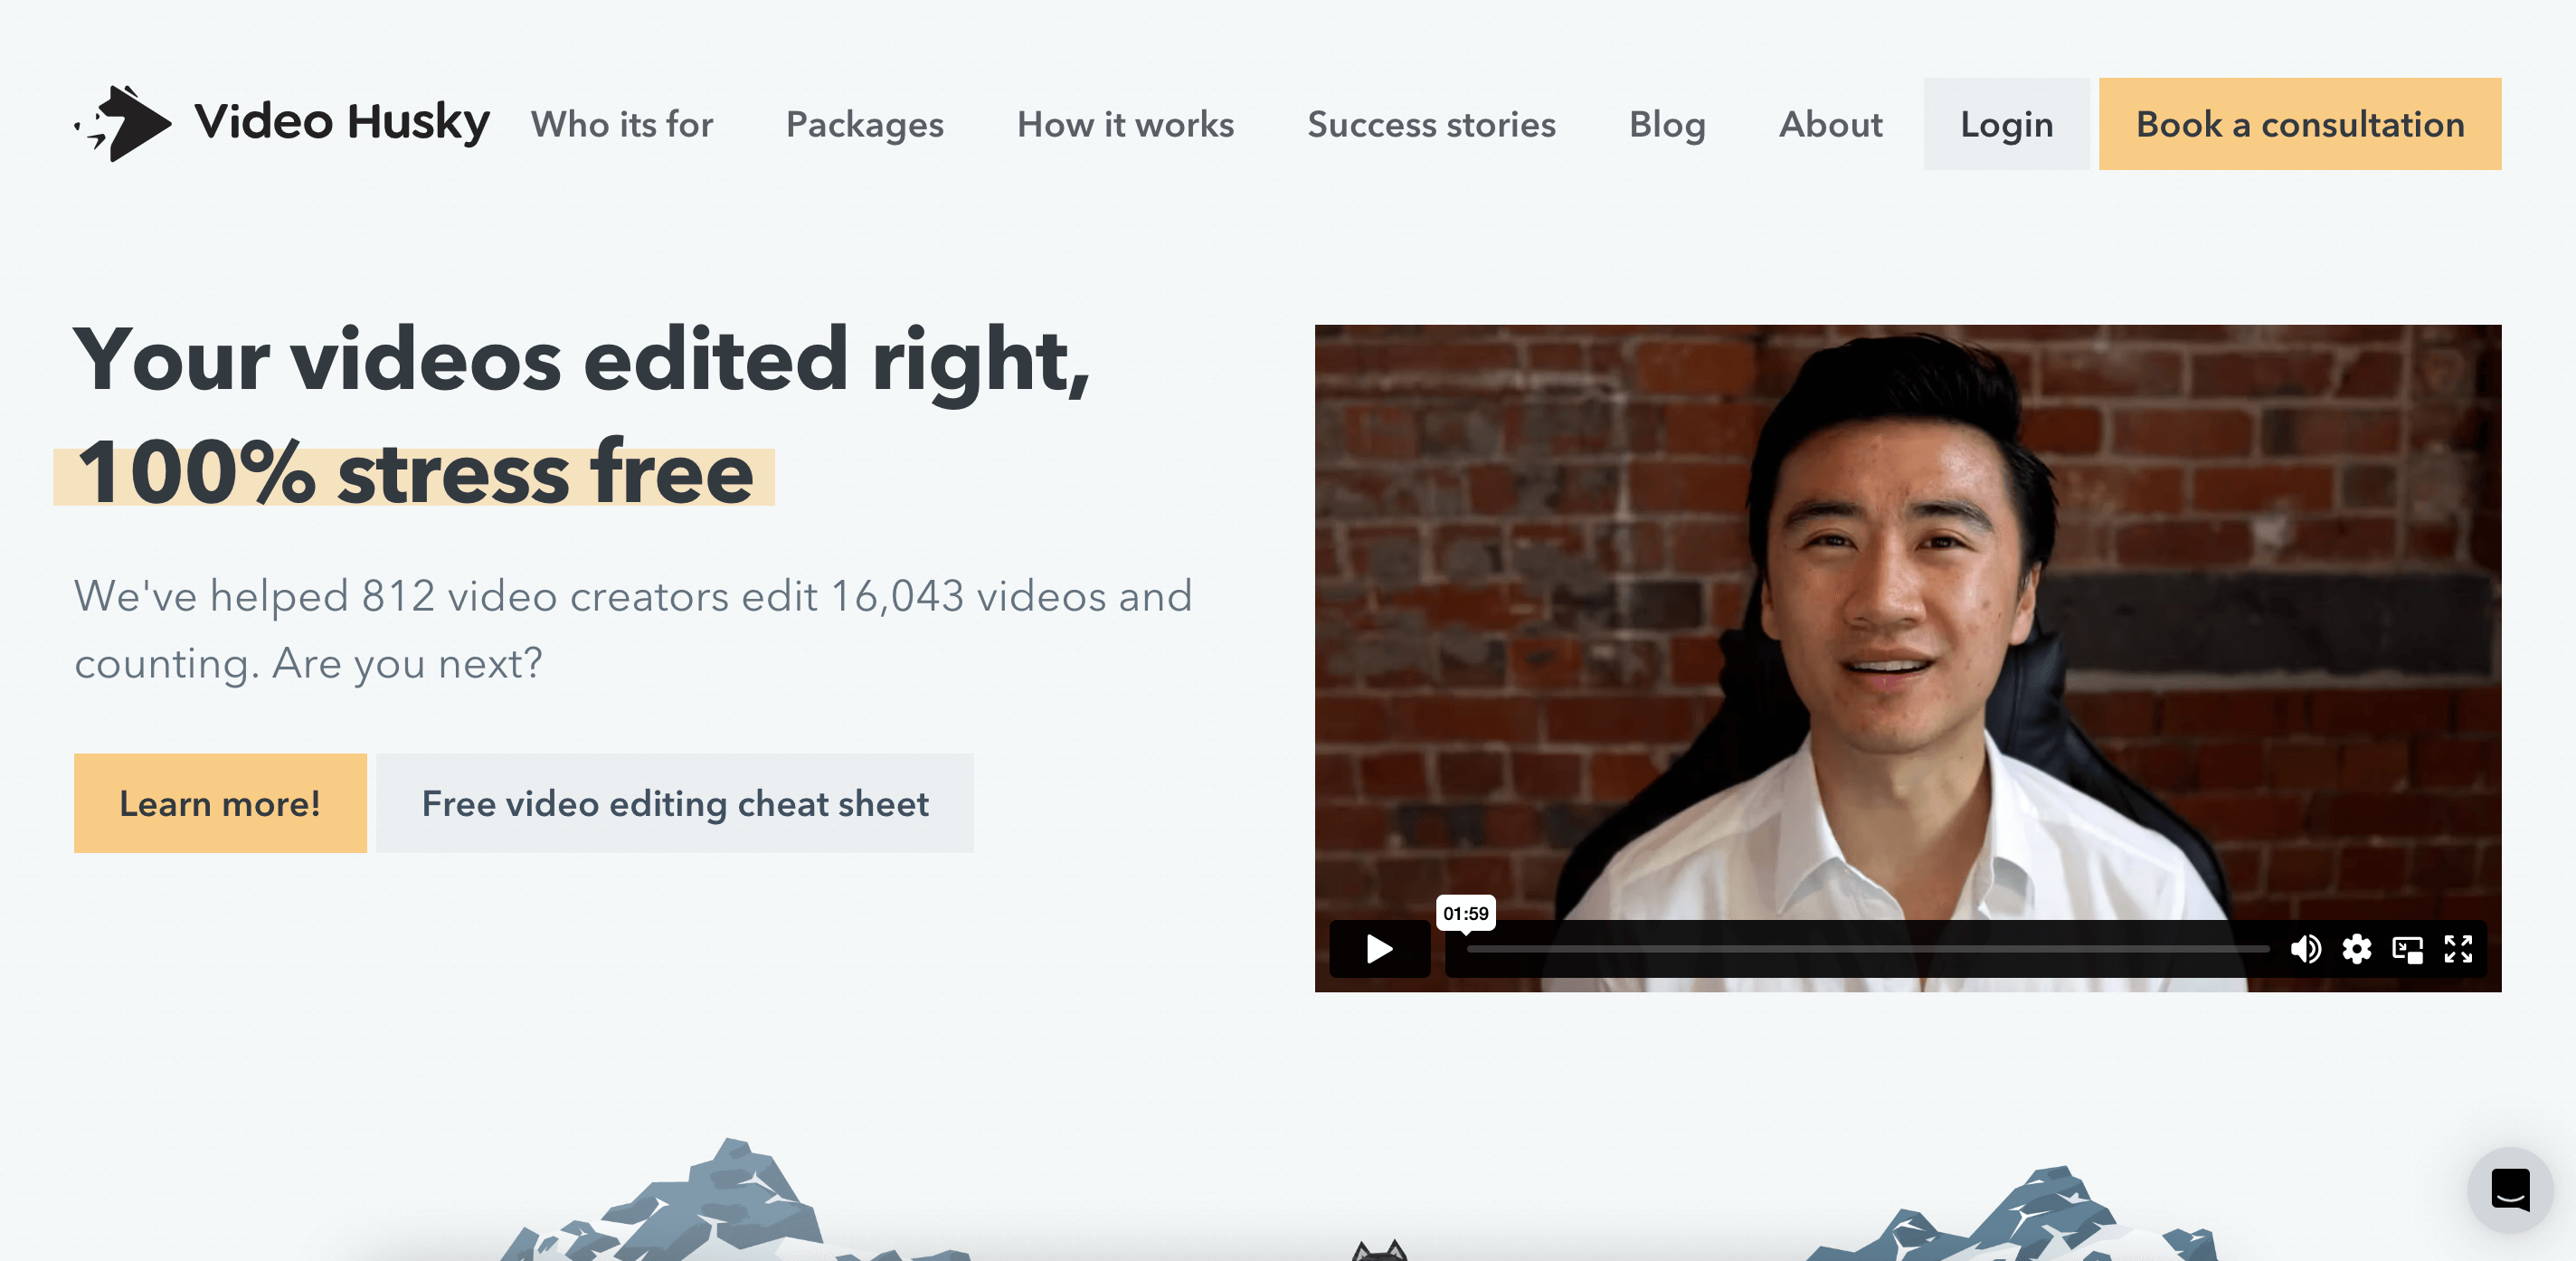Click the Blog navigation item

pyautogui.click(x=1666, y=123)
